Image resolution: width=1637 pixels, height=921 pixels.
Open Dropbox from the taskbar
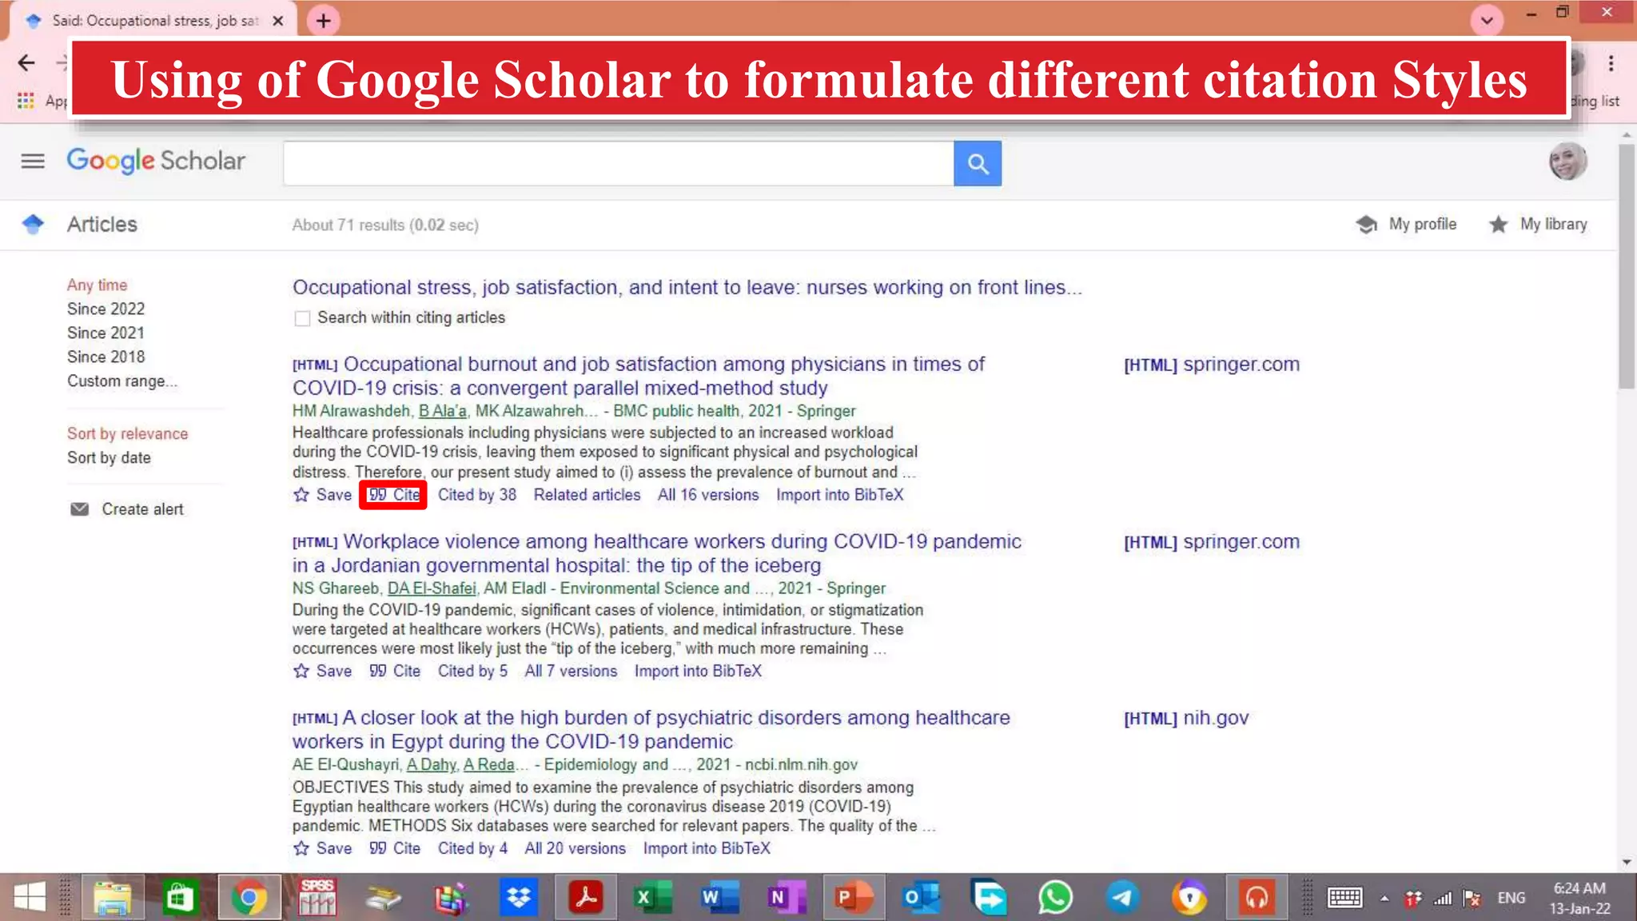tap(519, 898)
